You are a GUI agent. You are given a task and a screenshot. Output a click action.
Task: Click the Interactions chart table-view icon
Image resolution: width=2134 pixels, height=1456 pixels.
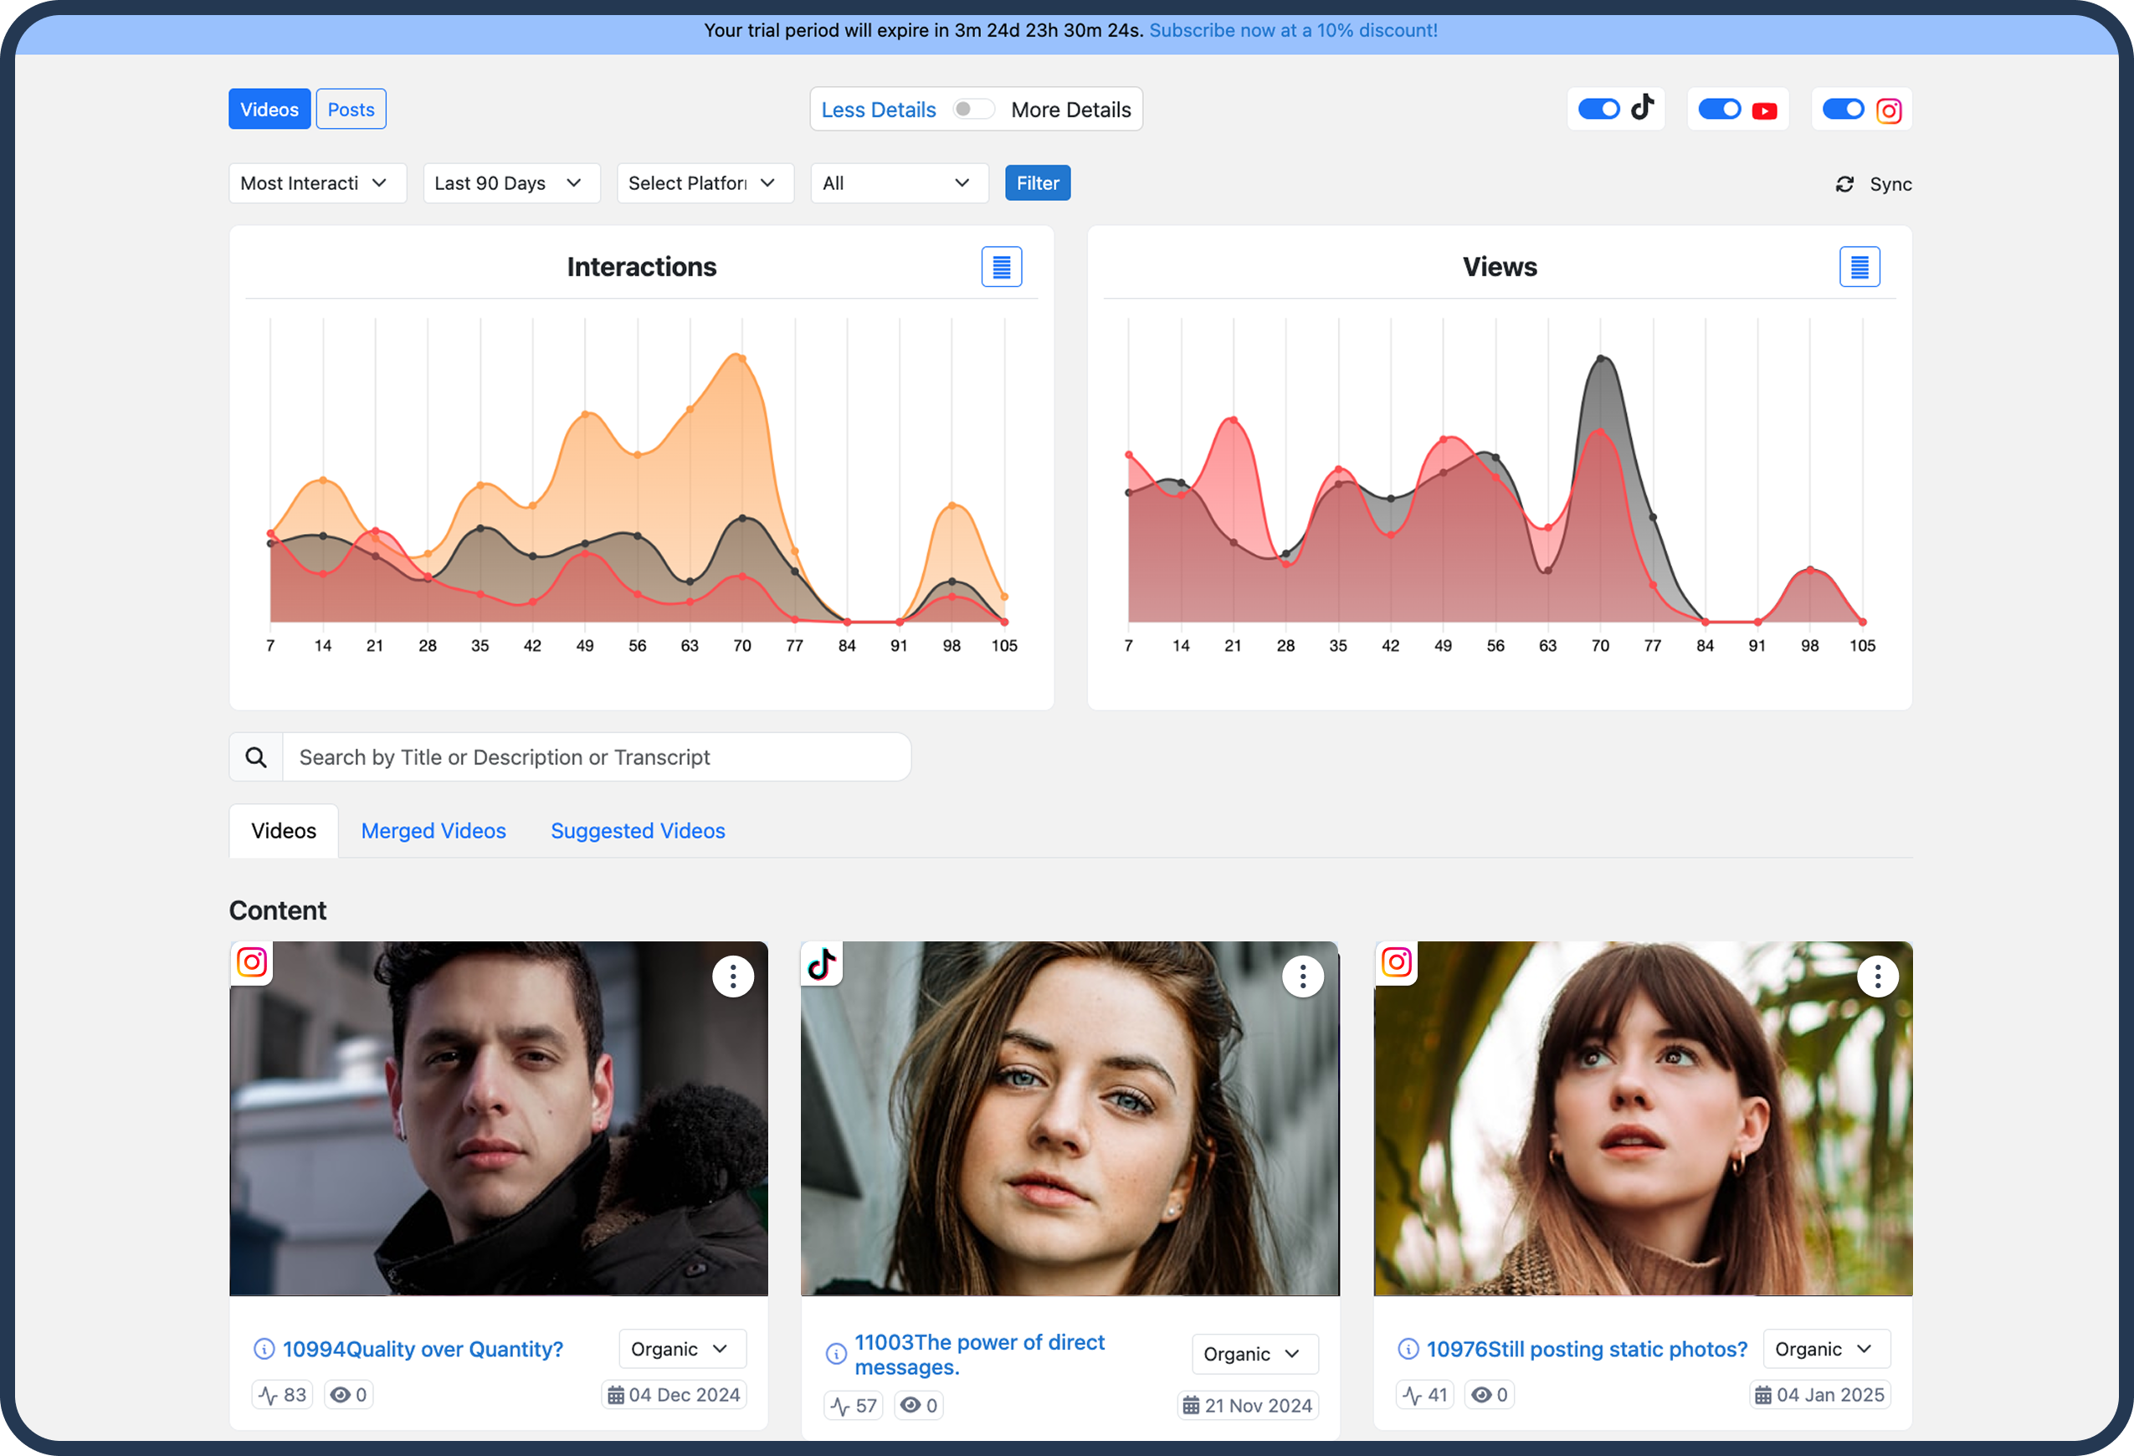coord(1001,267)
